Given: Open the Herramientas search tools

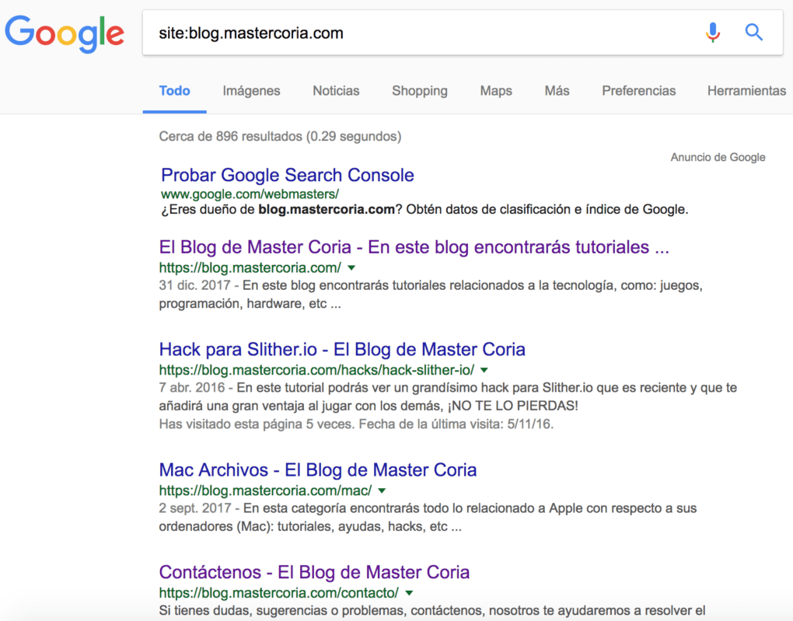Looking at the screenshot, I should (x=746, y=91).
